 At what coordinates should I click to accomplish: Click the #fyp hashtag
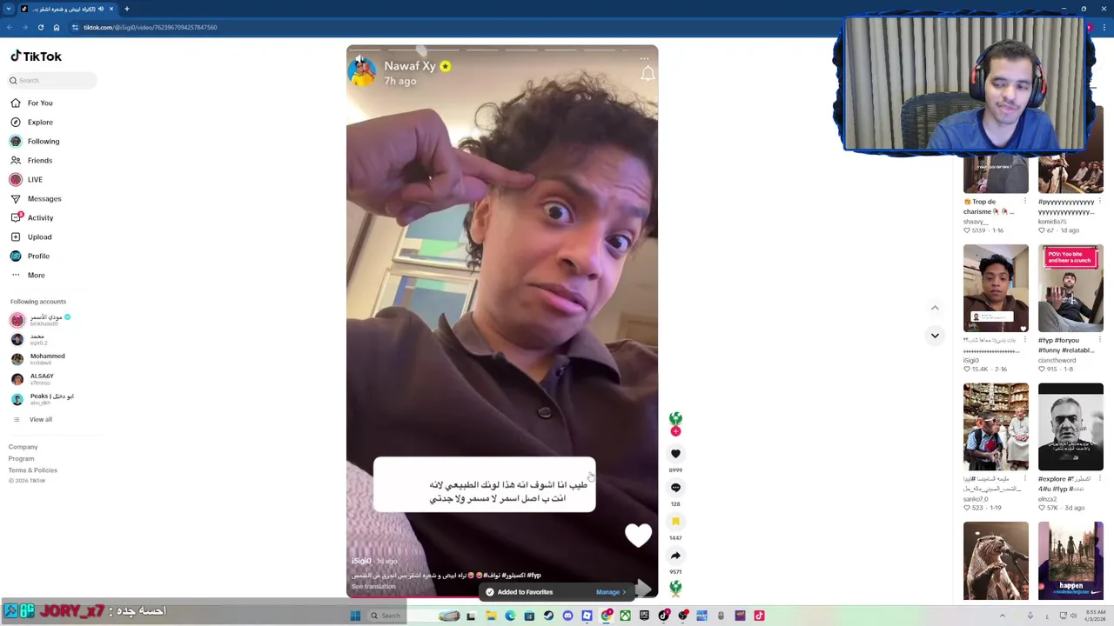534,576
